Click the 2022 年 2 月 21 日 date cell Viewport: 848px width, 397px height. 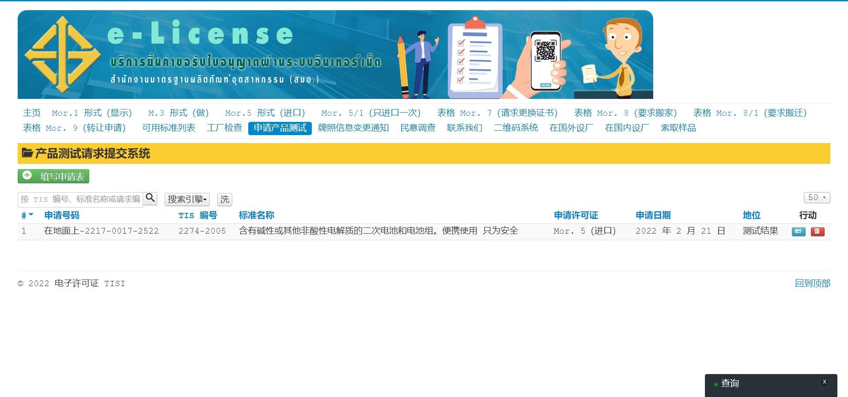click(x=681, y=231)
